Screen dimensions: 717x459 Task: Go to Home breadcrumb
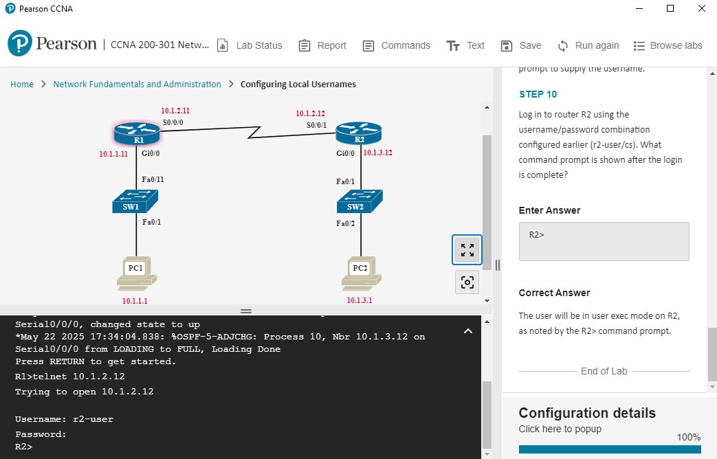pyautogui.click(x=22, y=84)
